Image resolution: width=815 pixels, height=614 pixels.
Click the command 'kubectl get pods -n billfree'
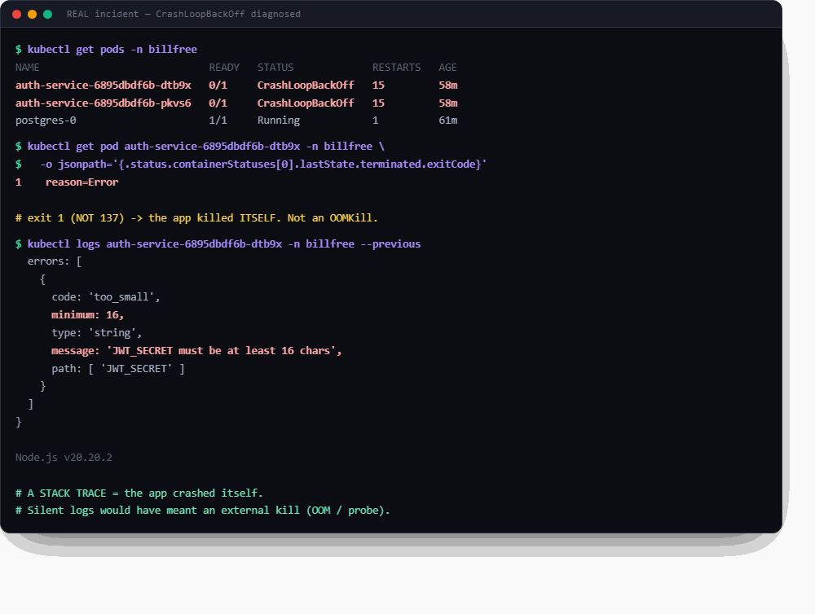(112, 50)
